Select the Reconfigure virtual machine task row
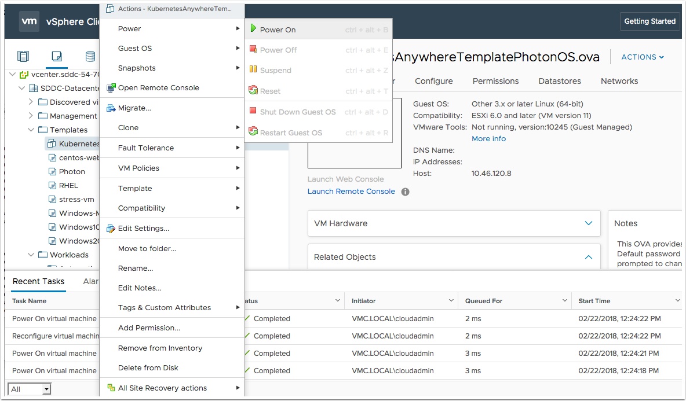Screen dimensions: 686x401 [x=343, y=336]
